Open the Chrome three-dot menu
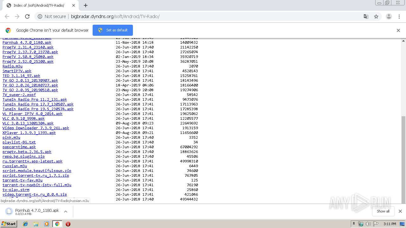Viewport: 406px width, 228px height. pos(399,16)
